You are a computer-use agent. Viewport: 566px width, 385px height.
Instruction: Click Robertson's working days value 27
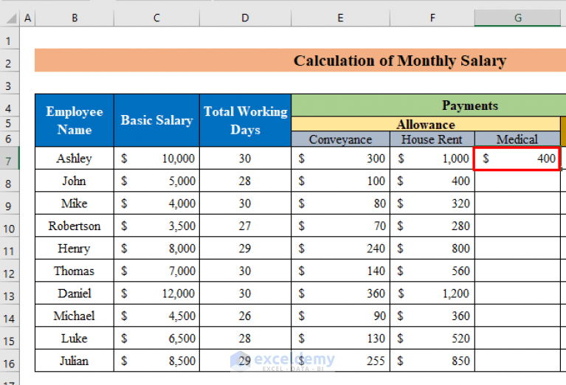point(245,226)
